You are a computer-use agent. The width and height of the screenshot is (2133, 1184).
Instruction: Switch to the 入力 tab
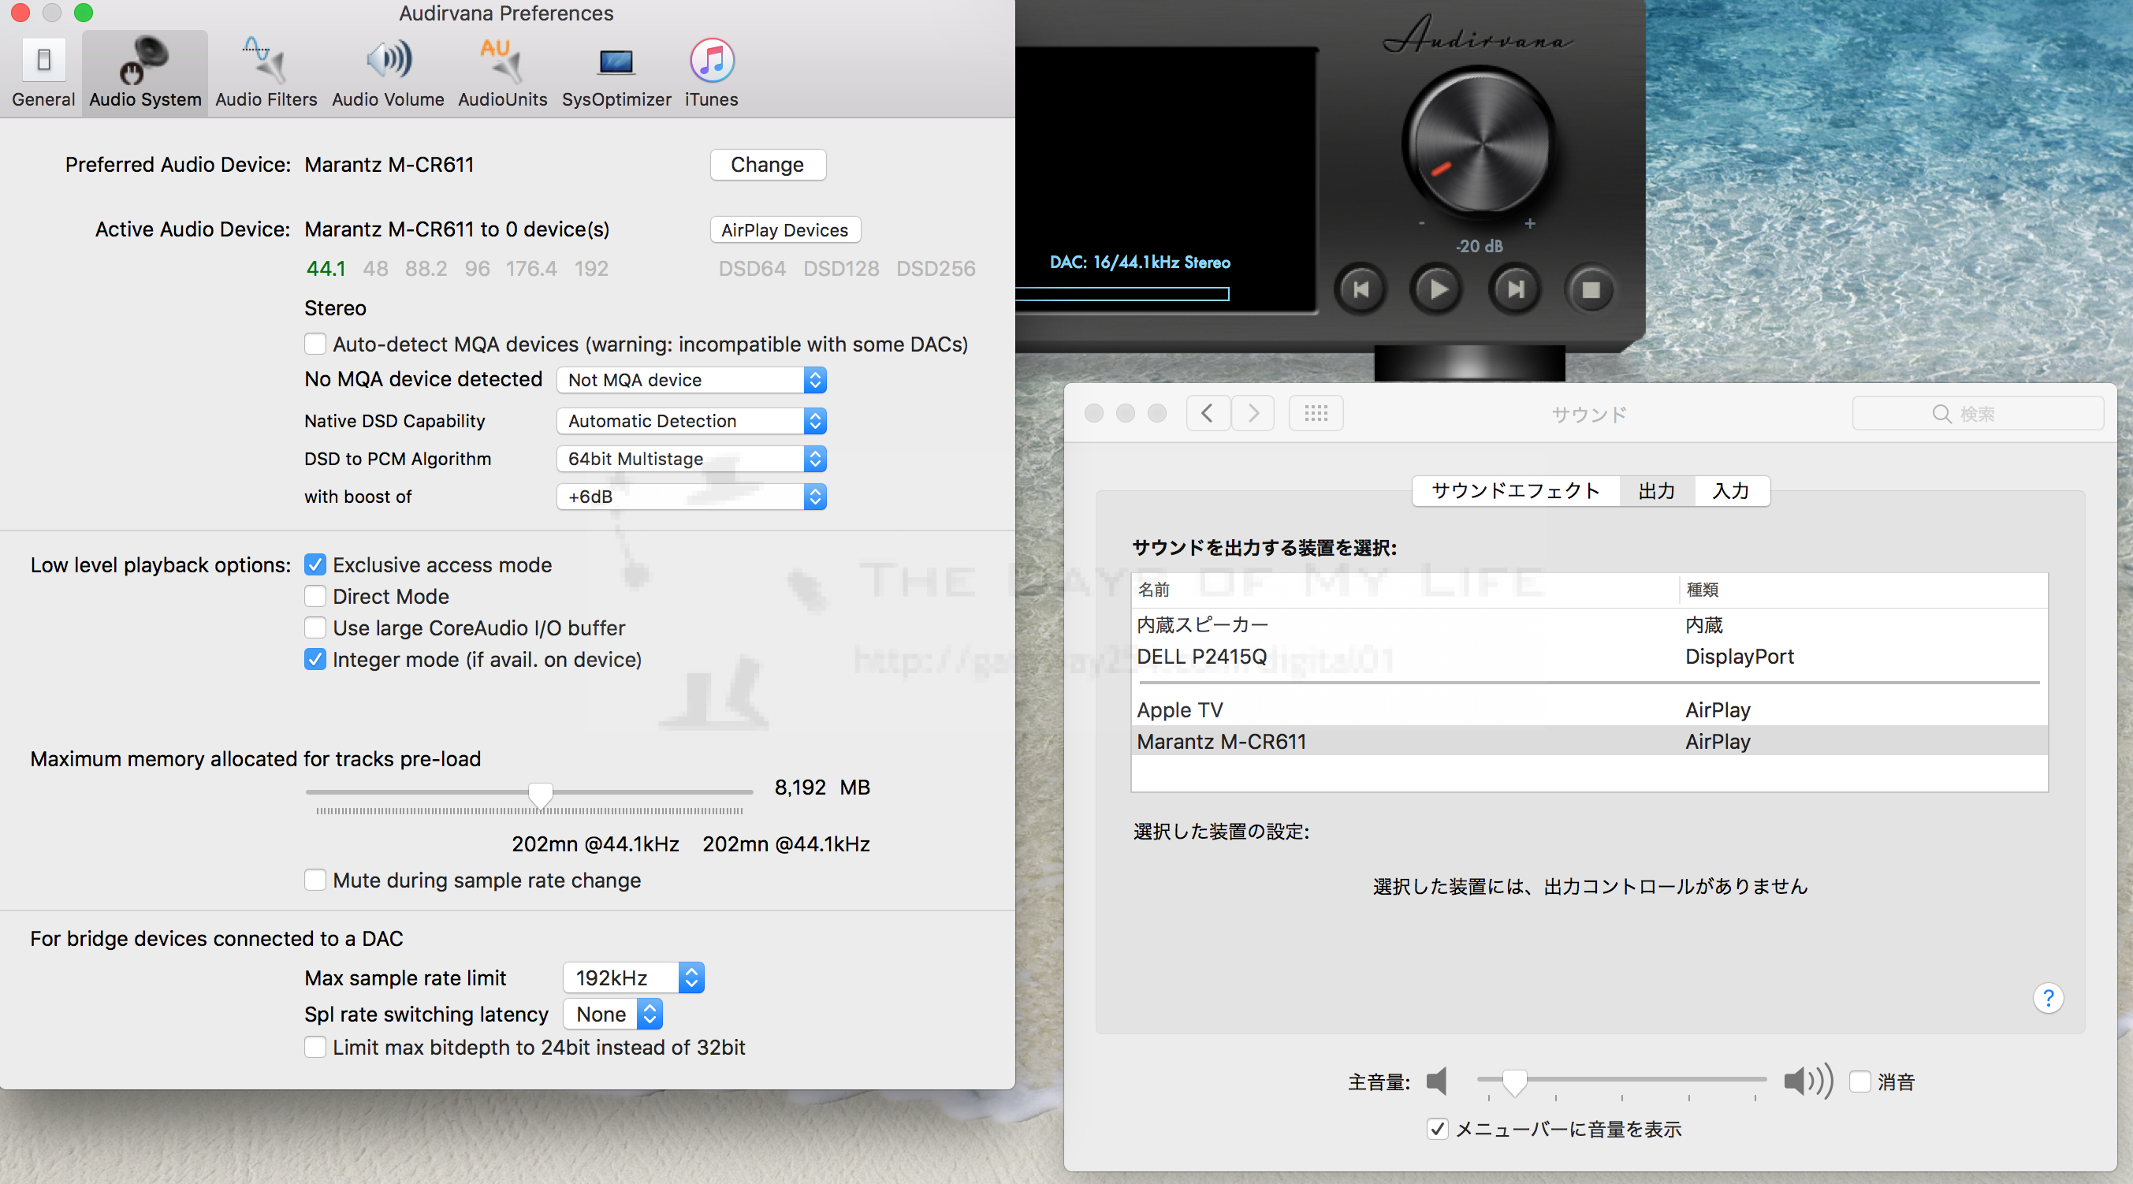click(1732, 491)
